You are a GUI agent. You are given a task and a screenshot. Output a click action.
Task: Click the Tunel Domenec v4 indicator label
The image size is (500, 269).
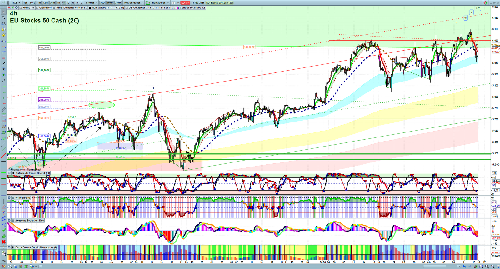72,7
